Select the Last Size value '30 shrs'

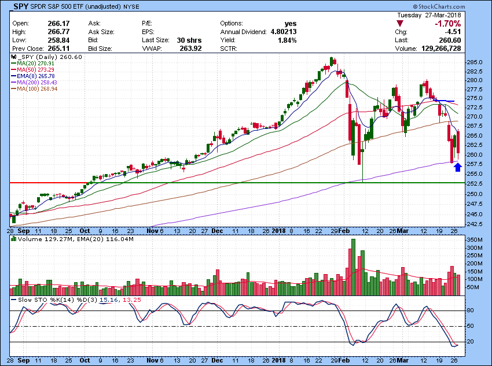[189, 40]
